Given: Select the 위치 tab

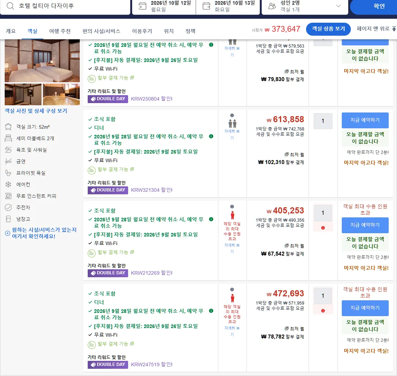Looking at the screenshot, I should (x=169, y=31).
